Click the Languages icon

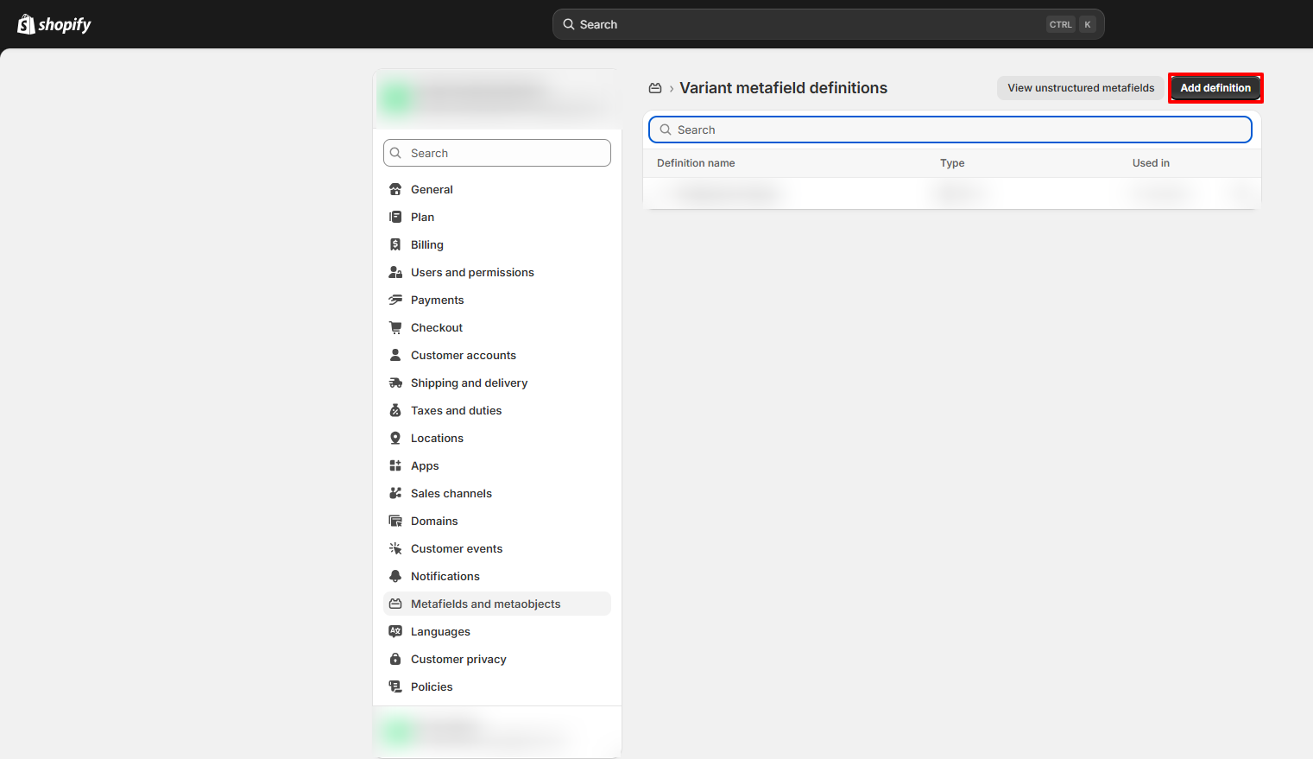click(x=395, y=631)
